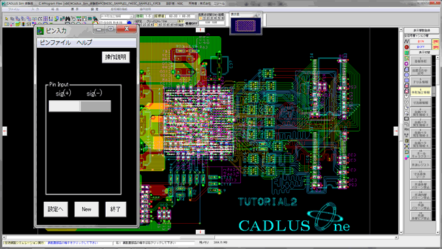Screen dimensions: 442x249
Task: Click the sig(-) input field
Action: click(95, 106)
